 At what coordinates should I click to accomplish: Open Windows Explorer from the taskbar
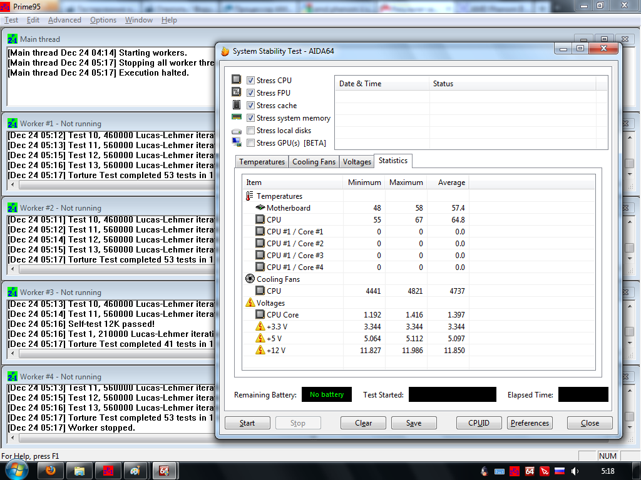click(79, 471)
